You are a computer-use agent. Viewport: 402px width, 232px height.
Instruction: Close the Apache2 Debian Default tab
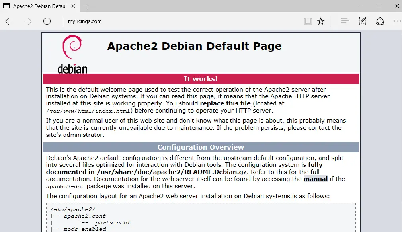click(73, 6)
